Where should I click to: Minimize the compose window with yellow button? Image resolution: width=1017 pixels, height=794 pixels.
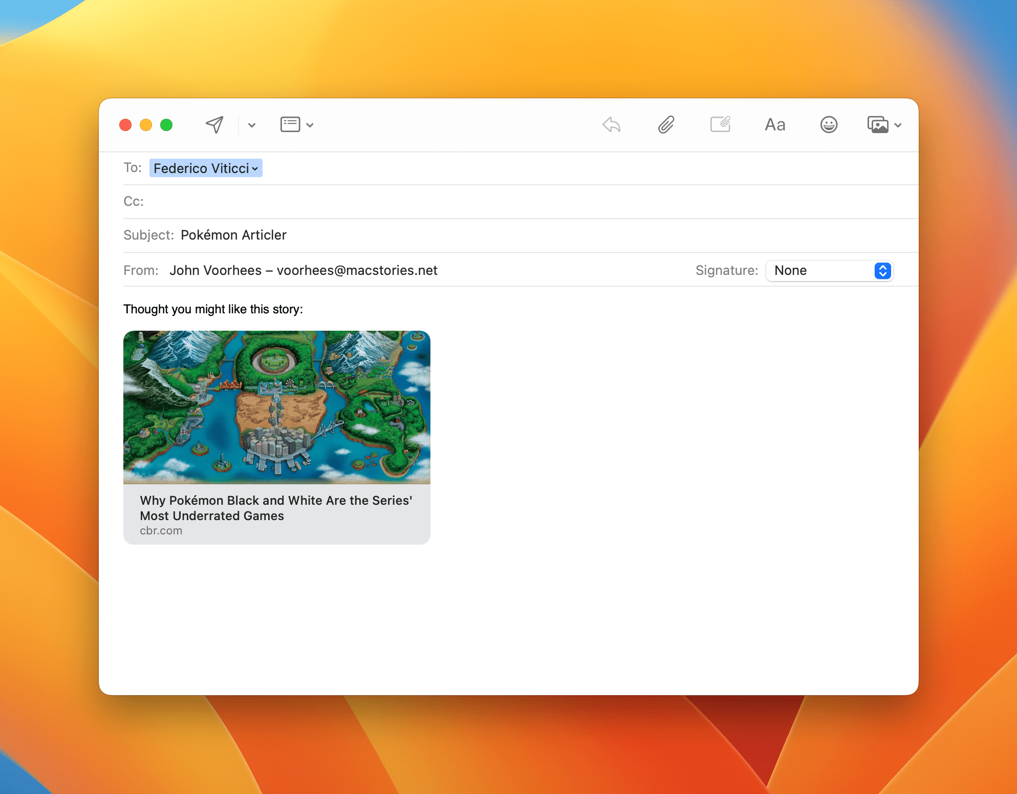pos(146,125)
